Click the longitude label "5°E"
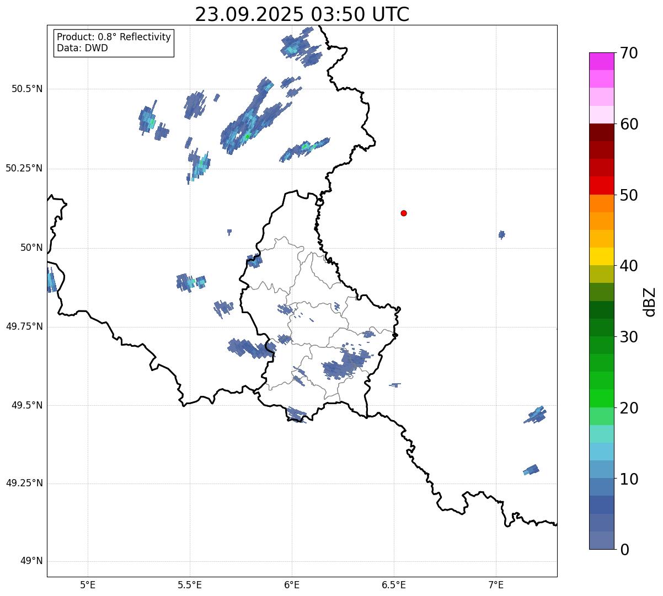The width and height of the screenshot is (663, 596). [88, 584]
